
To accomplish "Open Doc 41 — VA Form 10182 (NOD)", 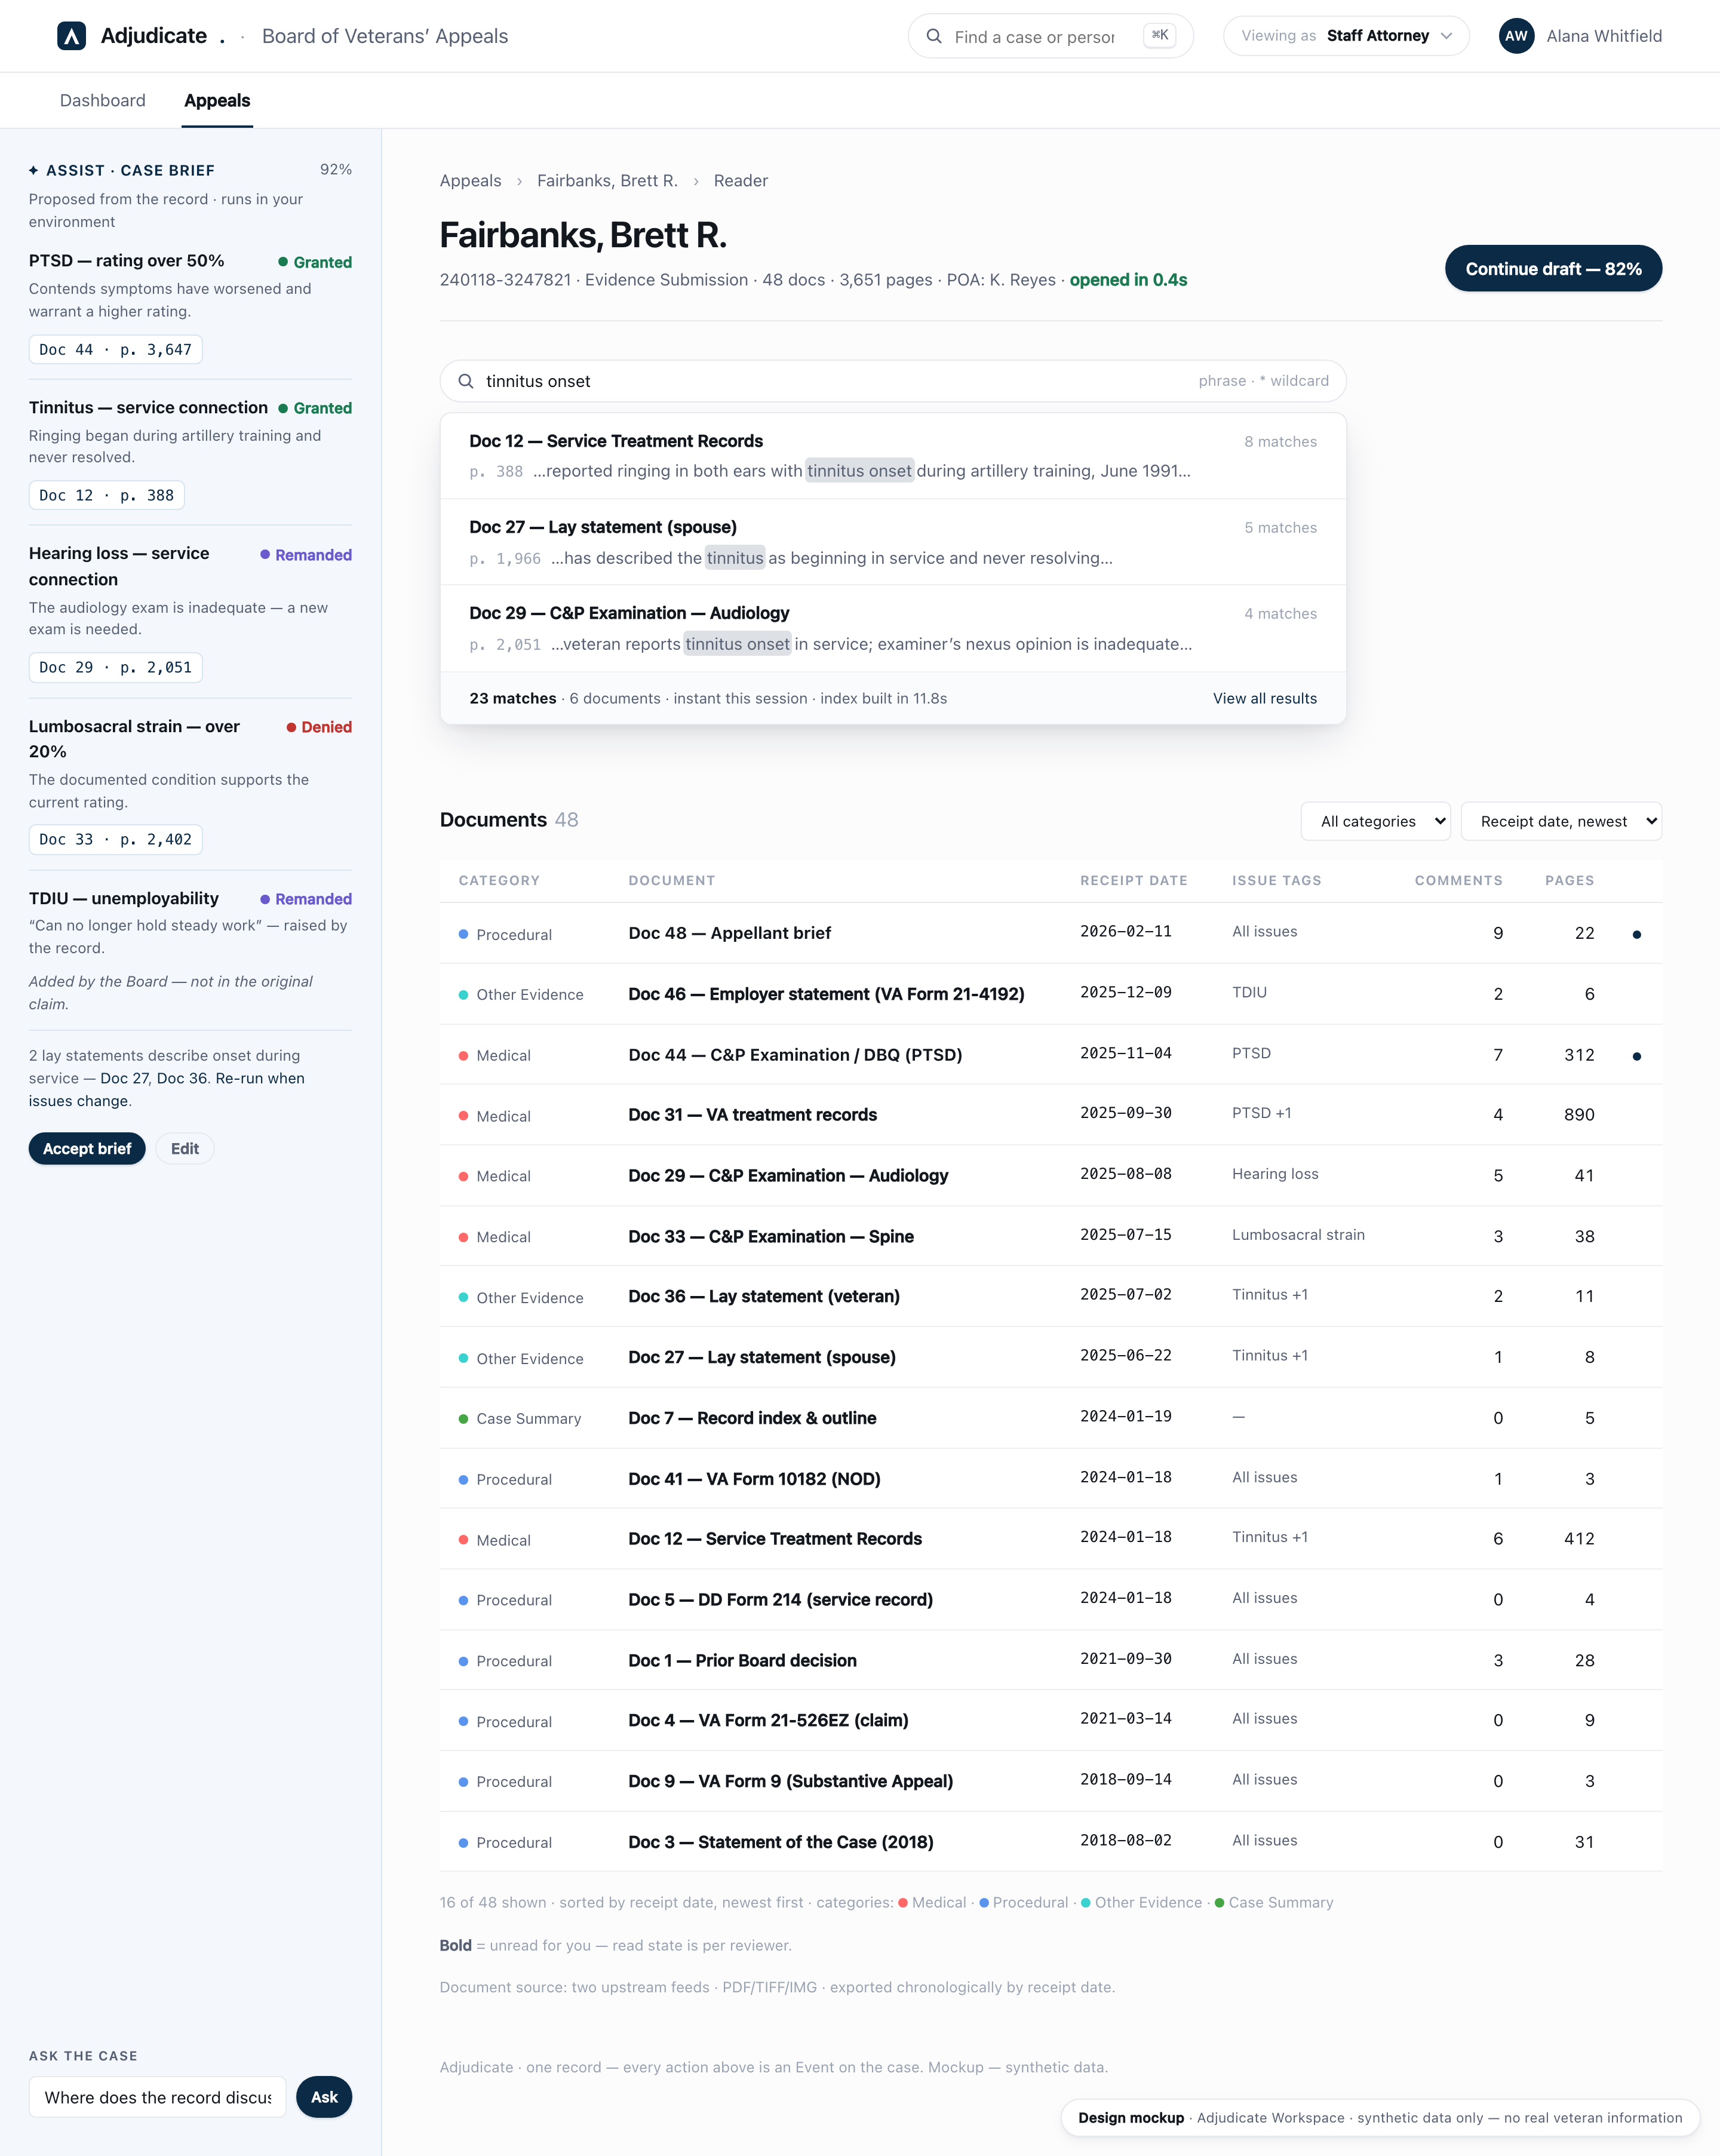I will click(754, 1479).
